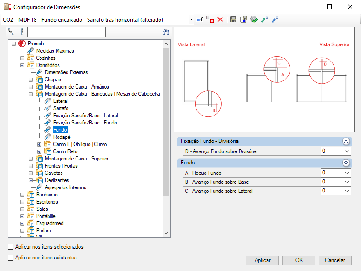The height and width of the screenshot is (271, 361).
Task: Click the tree search input field
Action: tap(66, 32)
